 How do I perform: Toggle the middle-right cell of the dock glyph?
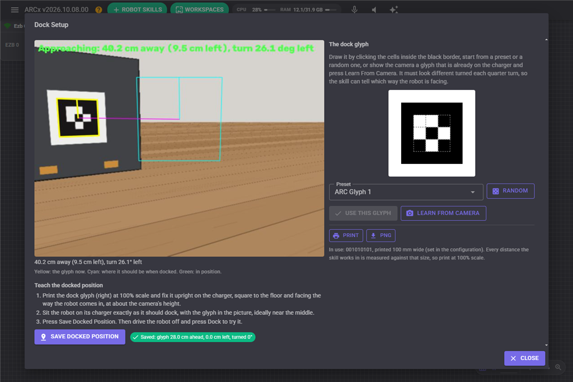tap(444, 133)
